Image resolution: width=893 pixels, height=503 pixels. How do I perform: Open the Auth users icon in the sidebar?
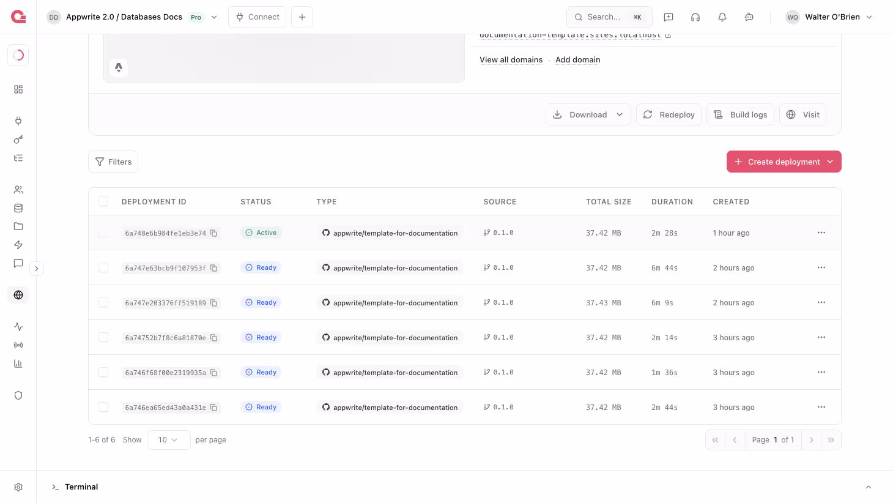pyautogui.click(x=18, y=190)
